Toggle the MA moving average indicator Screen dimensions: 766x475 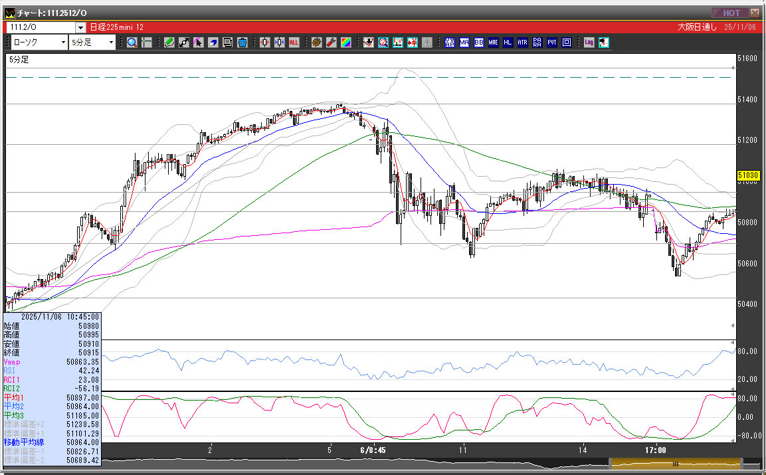(x=464, y=43)
